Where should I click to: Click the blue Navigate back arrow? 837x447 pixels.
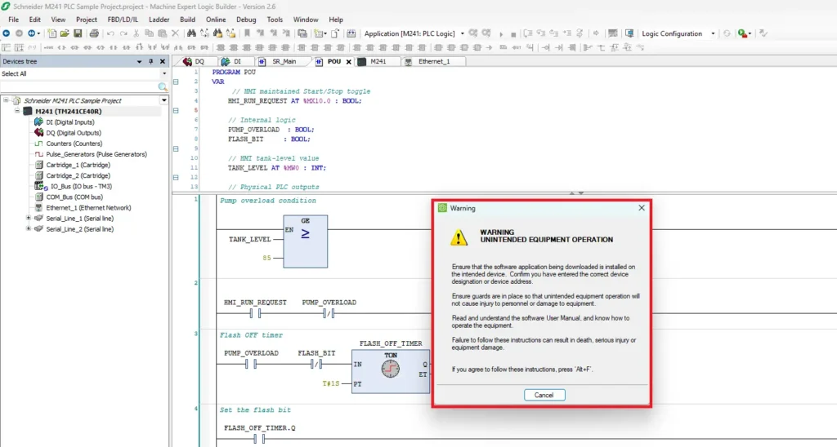click(6, 33)
